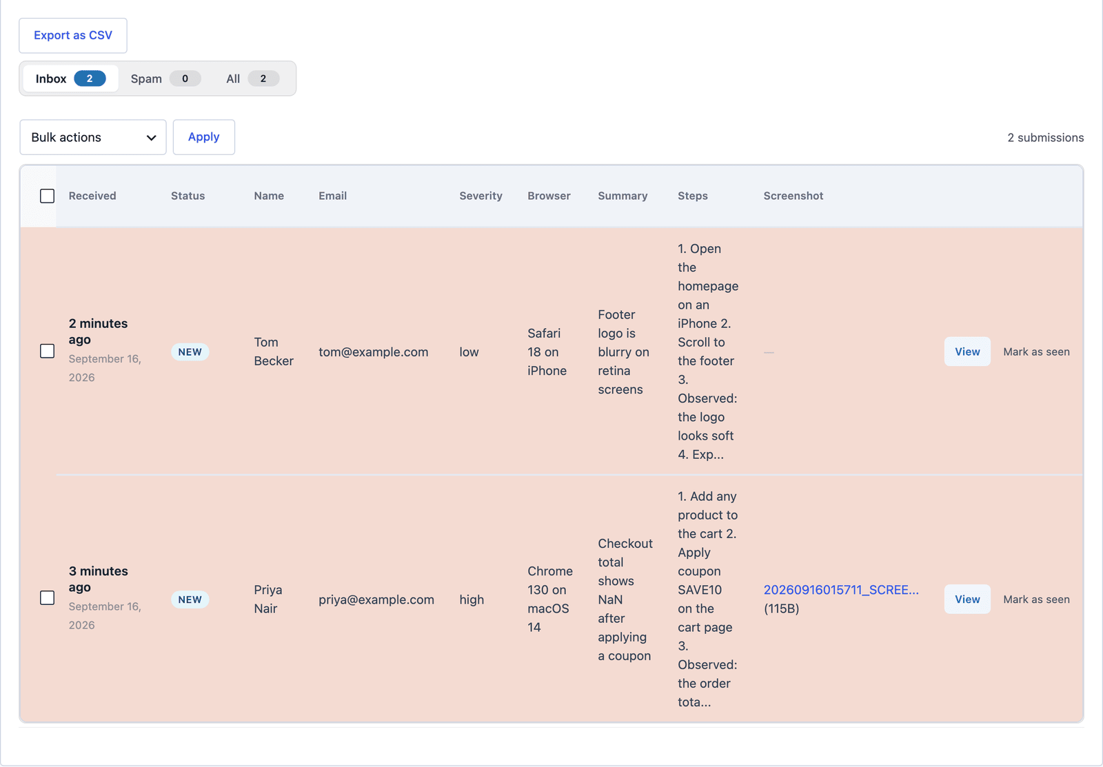Check the Tom Becker row checkbox

tap(47, 351)
